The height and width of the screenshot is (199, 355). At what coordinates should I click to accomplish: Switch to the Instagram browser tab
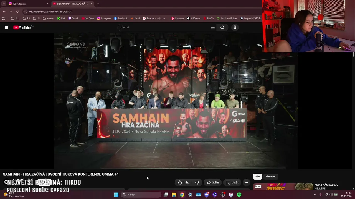(27, 4)
